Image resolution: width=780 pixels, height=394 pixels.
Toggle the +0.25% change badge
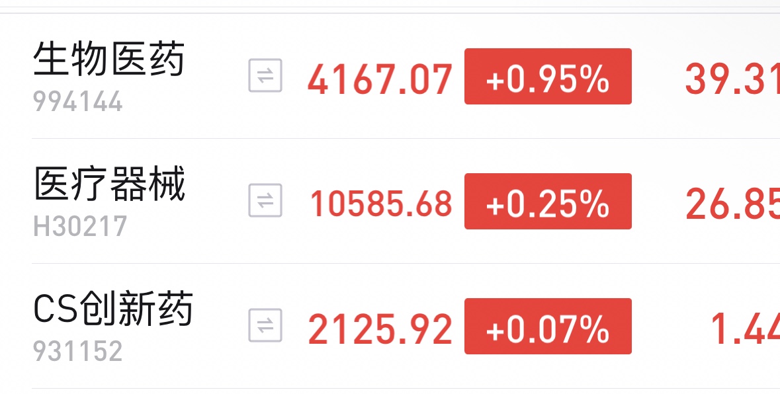point(548,201)
